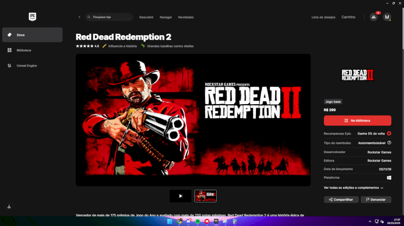Go back with the arrow icon

point(79,17)
